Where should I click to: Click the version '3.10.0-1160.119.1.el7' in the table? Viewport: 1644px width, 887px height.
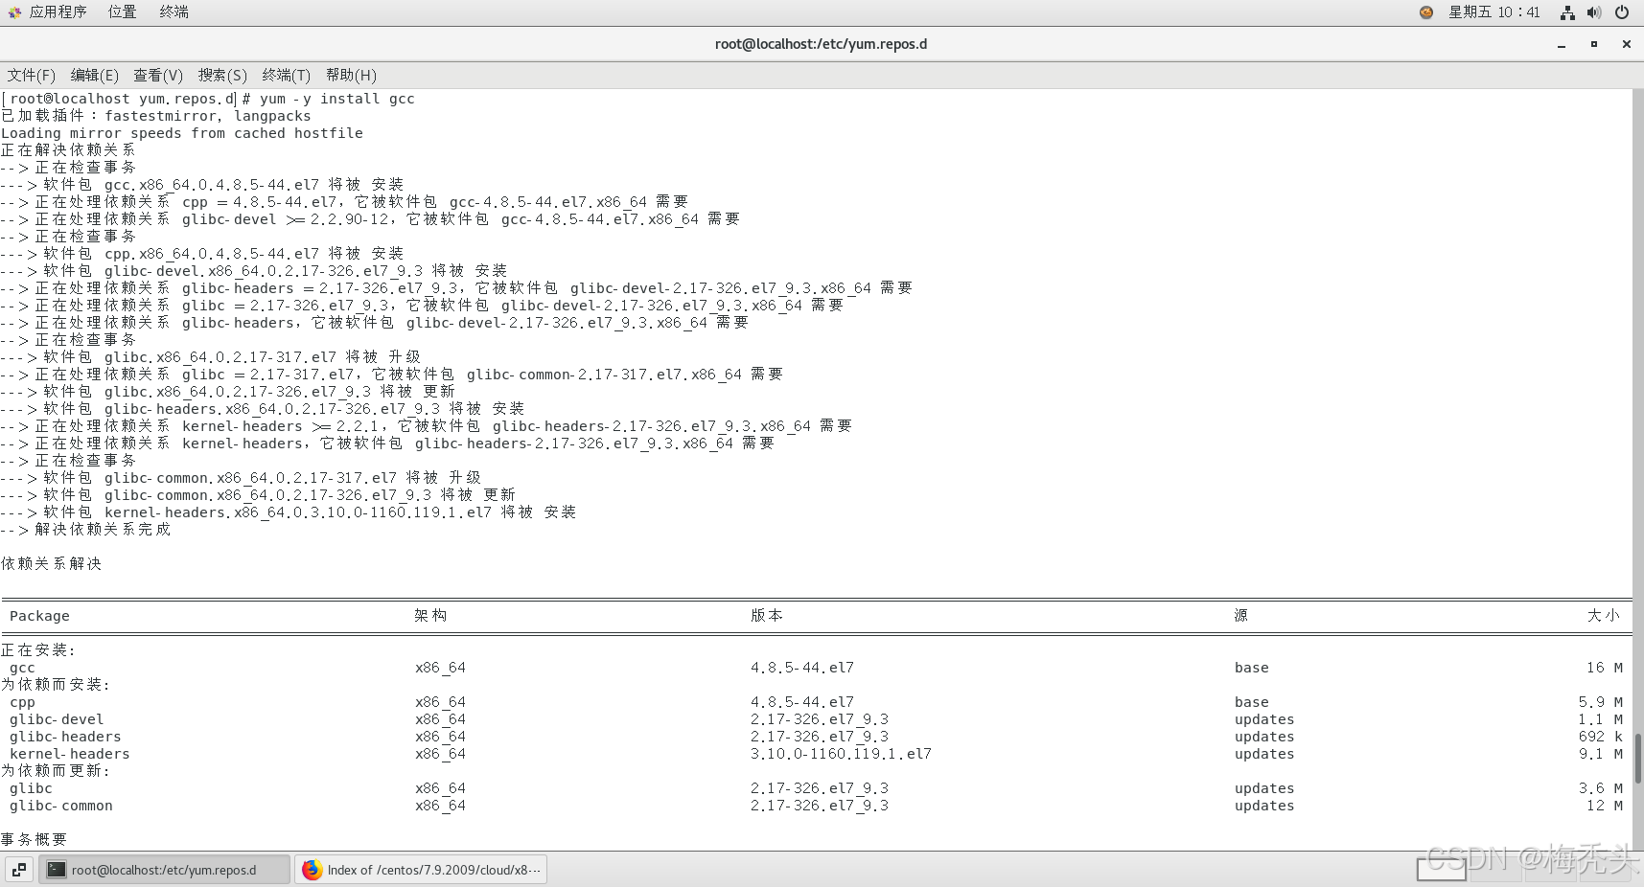click(x=841, y=754)
